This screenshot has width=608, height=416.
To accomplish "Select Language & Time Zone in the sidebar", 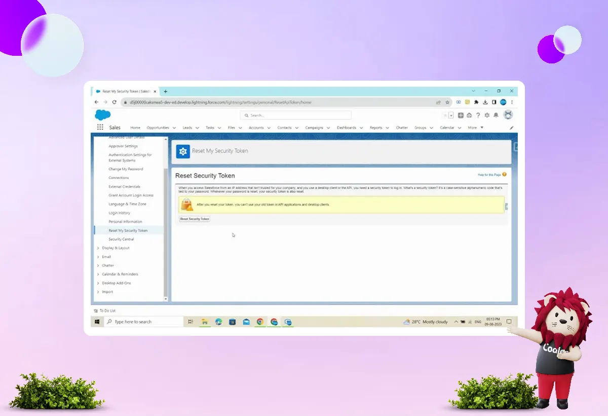I will click(x=127, y=204).
